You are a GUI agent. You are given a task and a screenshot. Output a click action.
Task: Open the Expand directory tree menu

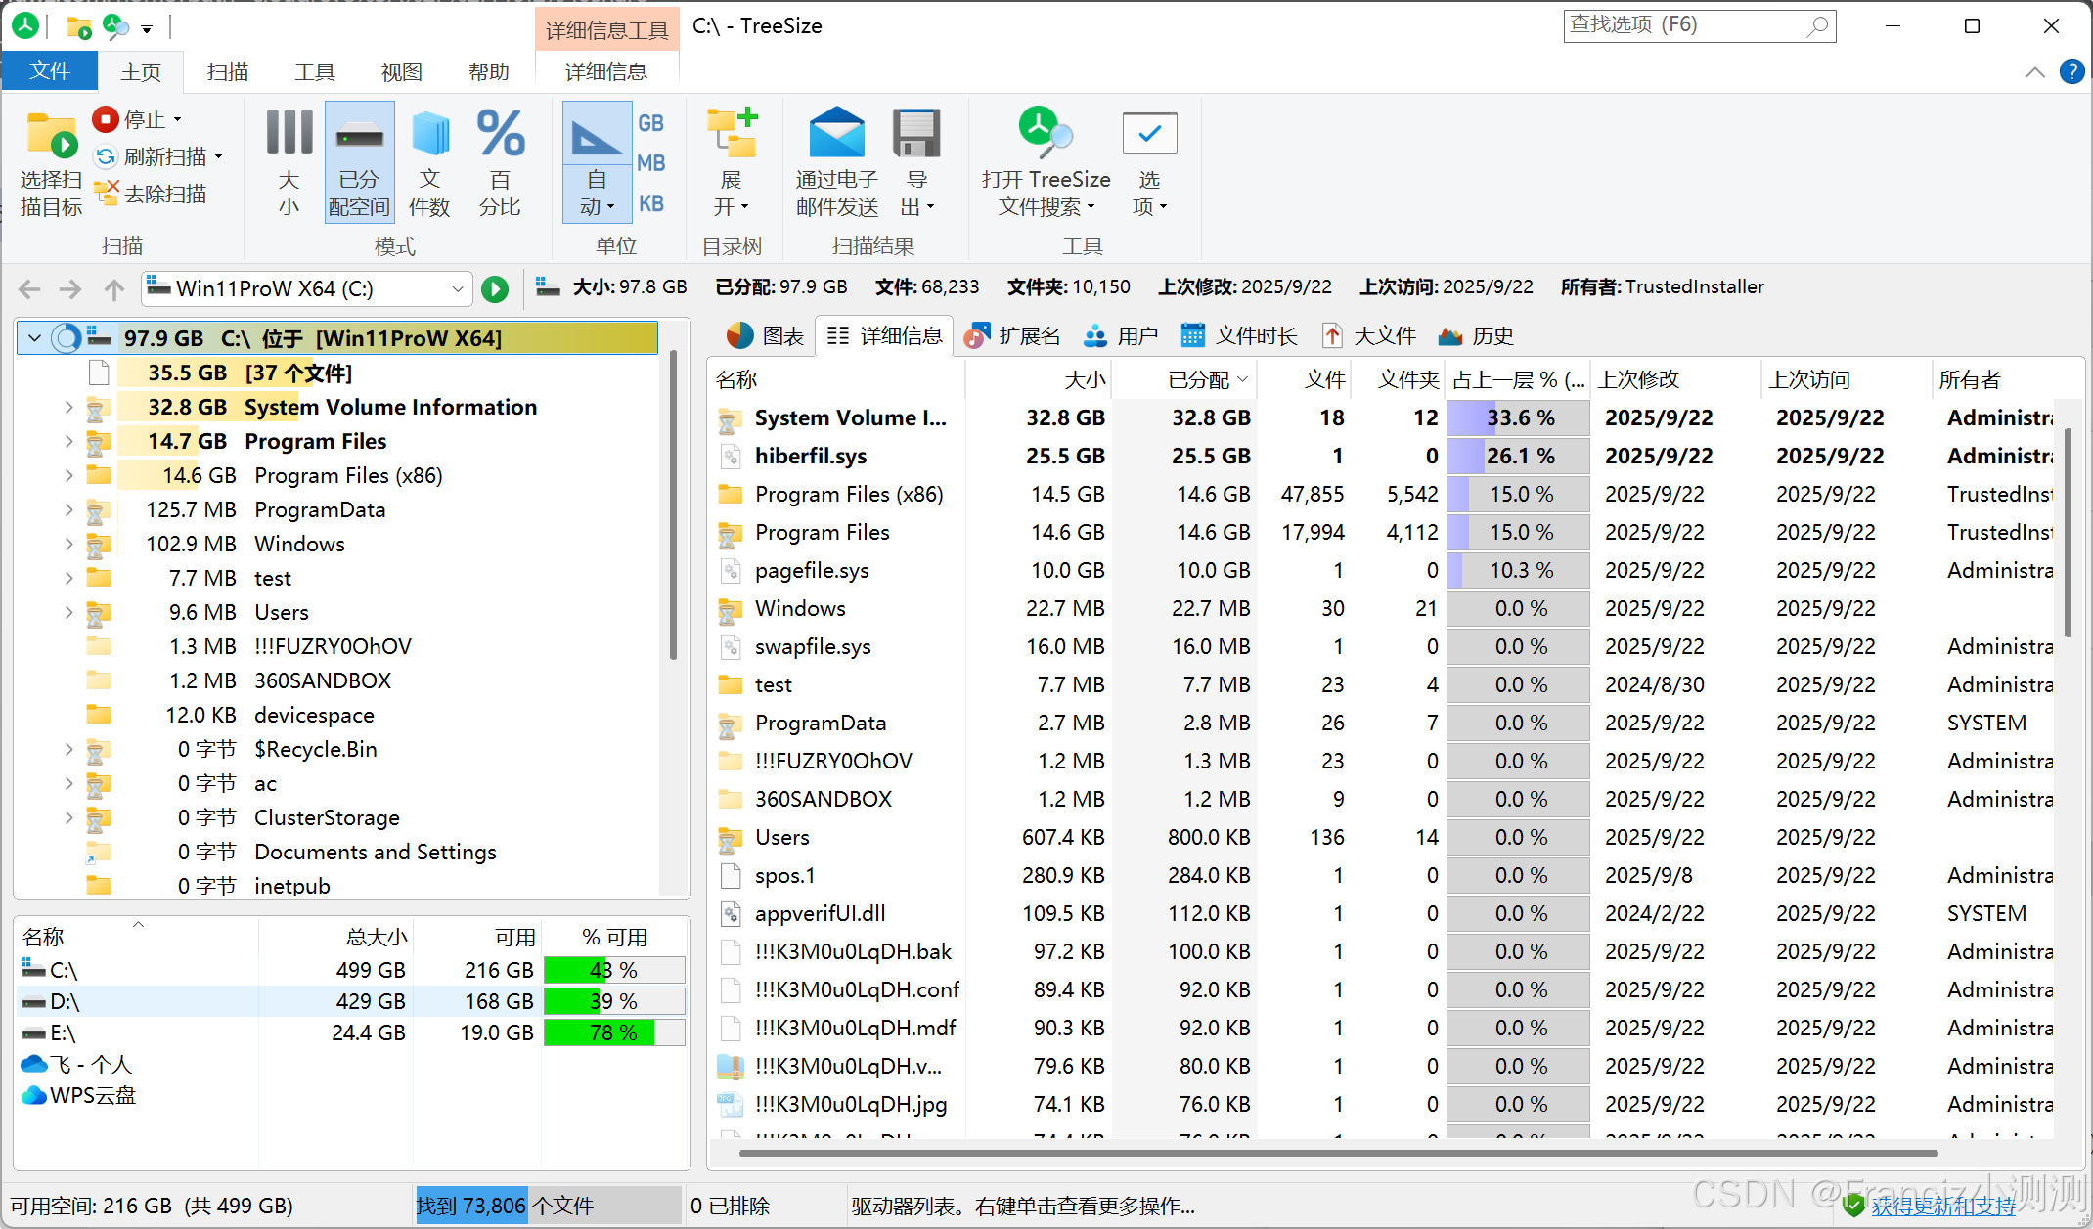[x=731, y=162]
